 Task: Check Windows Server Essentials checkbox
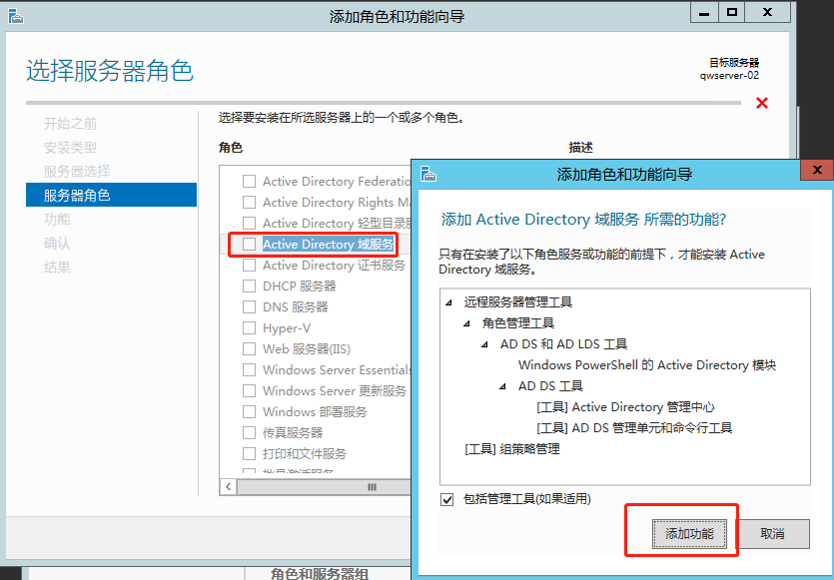coord(249,369)
